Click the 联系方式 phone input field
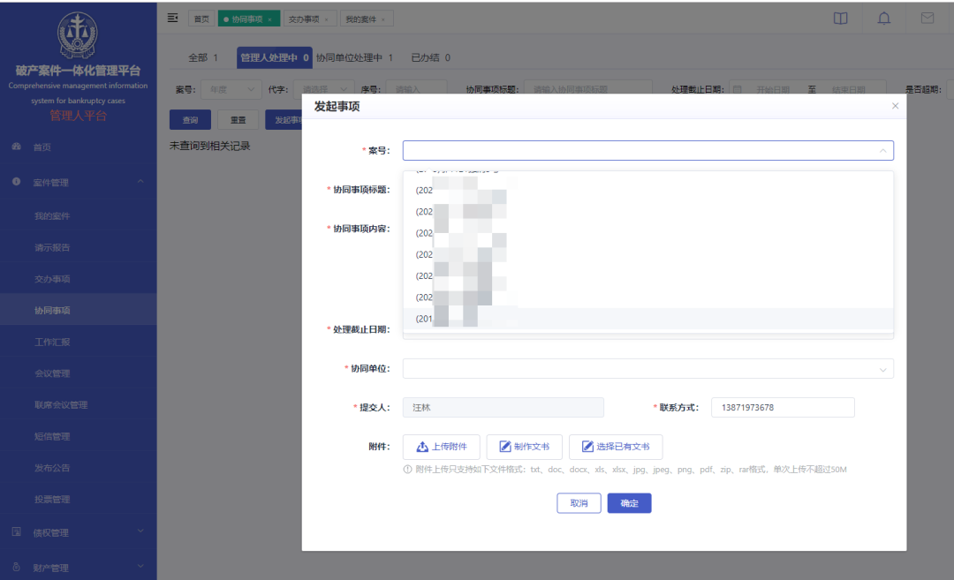This screenshot has width=954, height=580. (782, 408)
